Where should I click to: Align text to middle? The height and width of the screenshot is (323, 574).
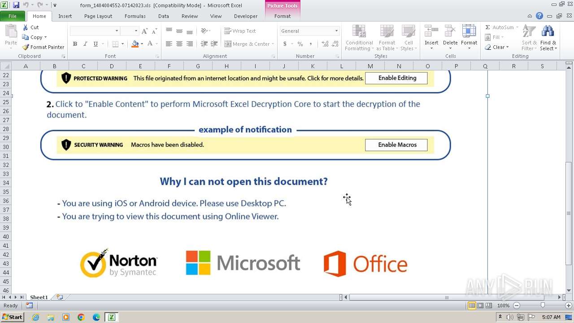[179, 31]
